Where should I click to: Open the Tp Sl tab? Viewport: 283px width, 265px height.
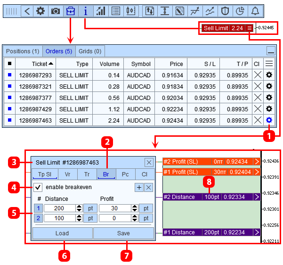(45, 174)
